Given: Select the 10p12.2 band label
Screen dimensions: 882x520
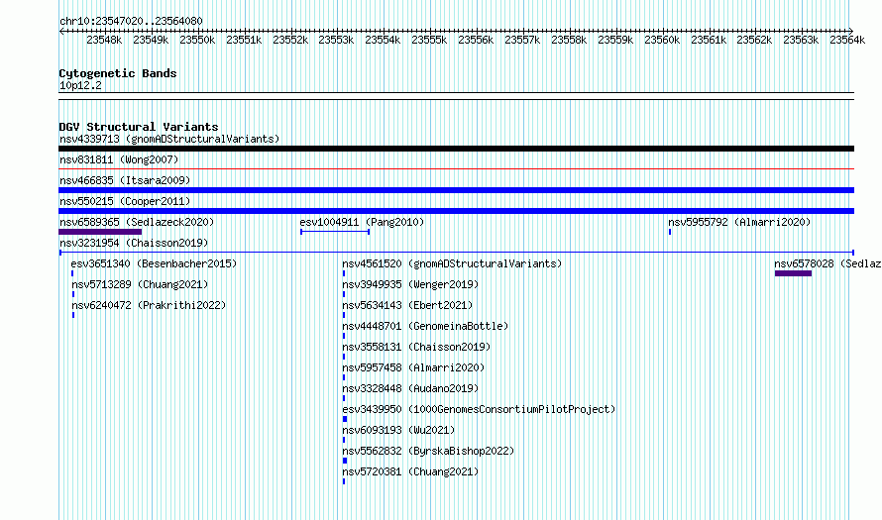Looking at the screenshot, I should click(x=80, y=85).
